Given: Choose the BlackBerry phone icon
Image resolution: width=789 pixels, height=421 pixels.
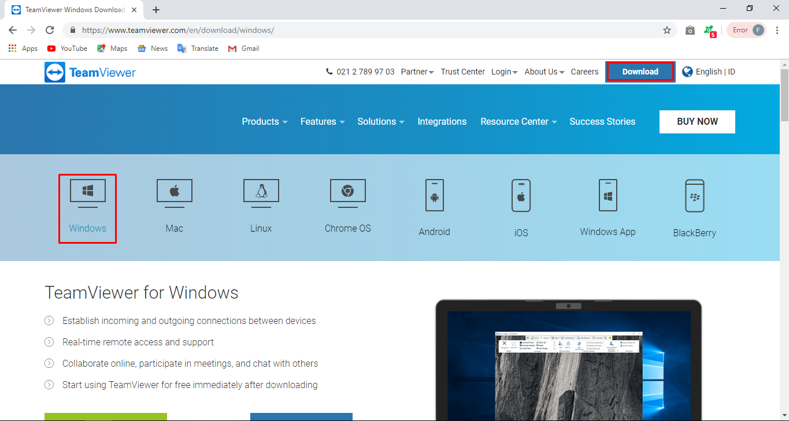Looking at the screenshot, I should pos(695,196).
